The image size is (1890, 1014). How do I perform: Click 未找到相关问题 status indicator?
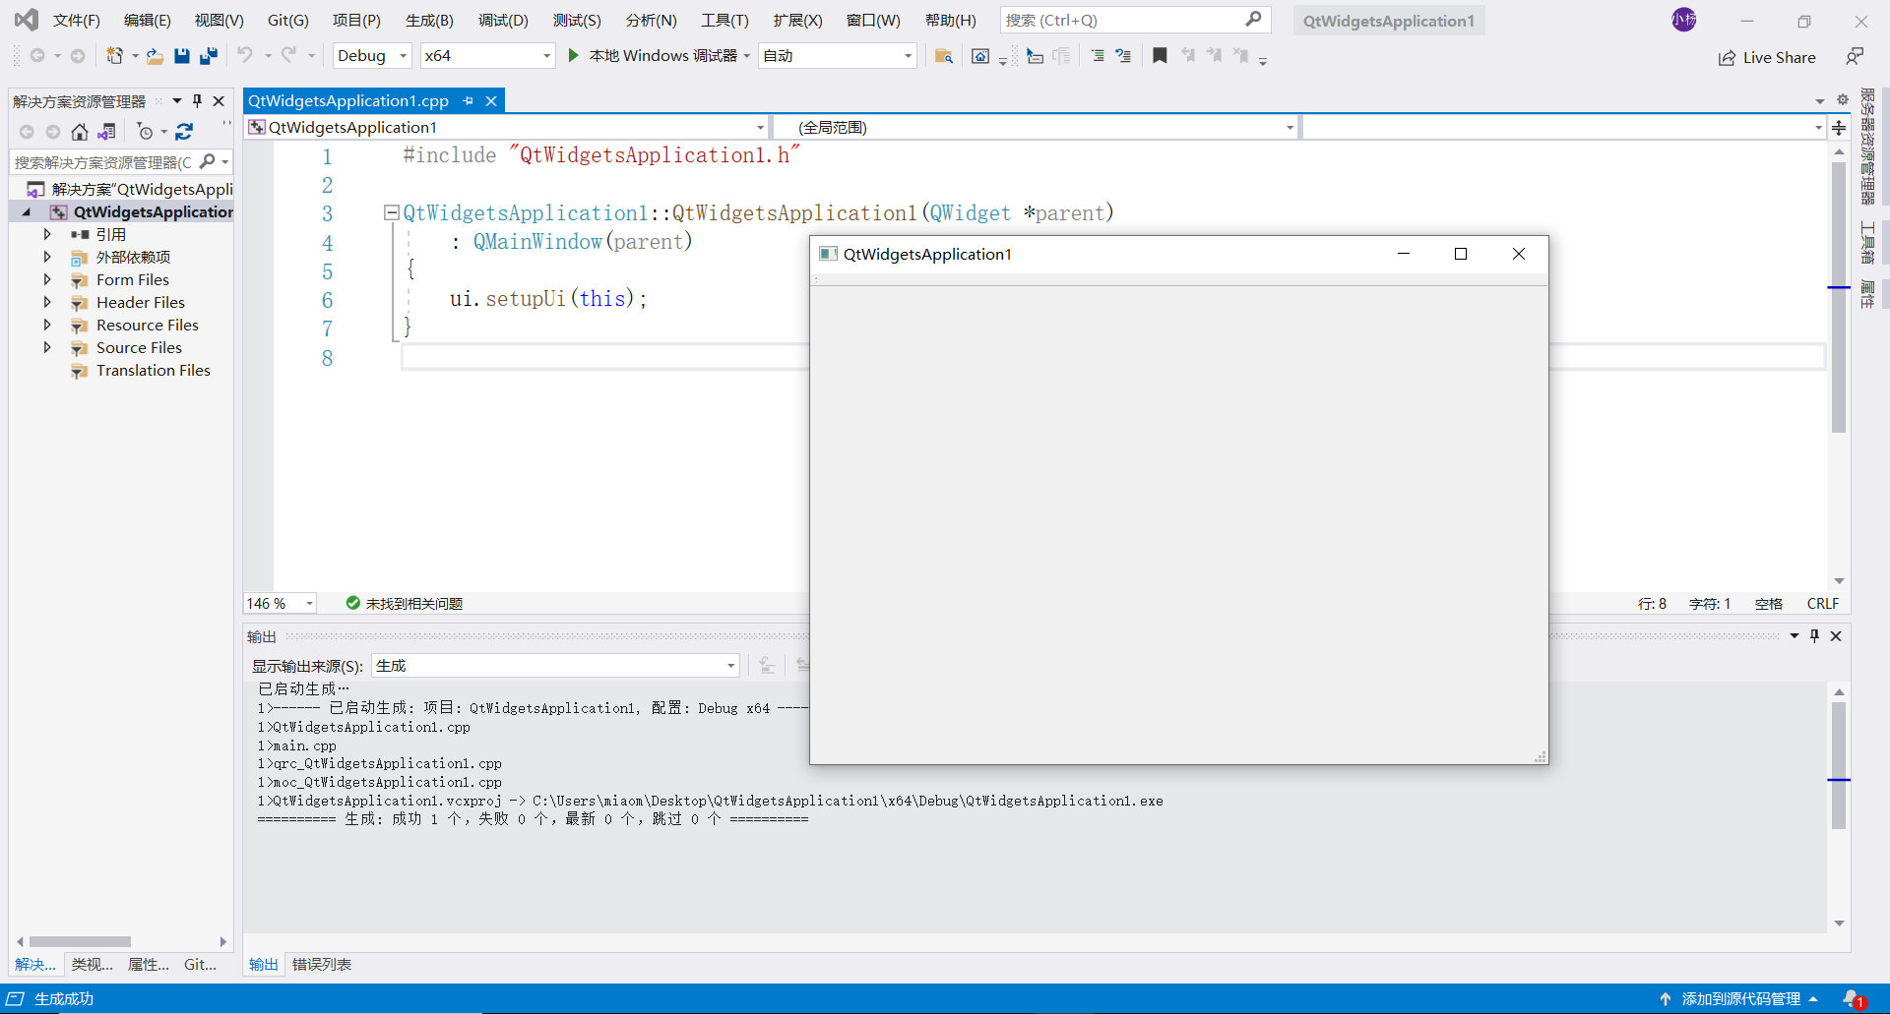(405, 603)
